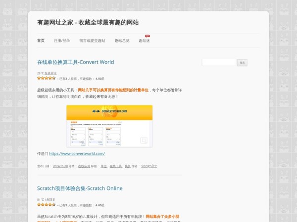Click the sidebar search input field

(219, 63)
